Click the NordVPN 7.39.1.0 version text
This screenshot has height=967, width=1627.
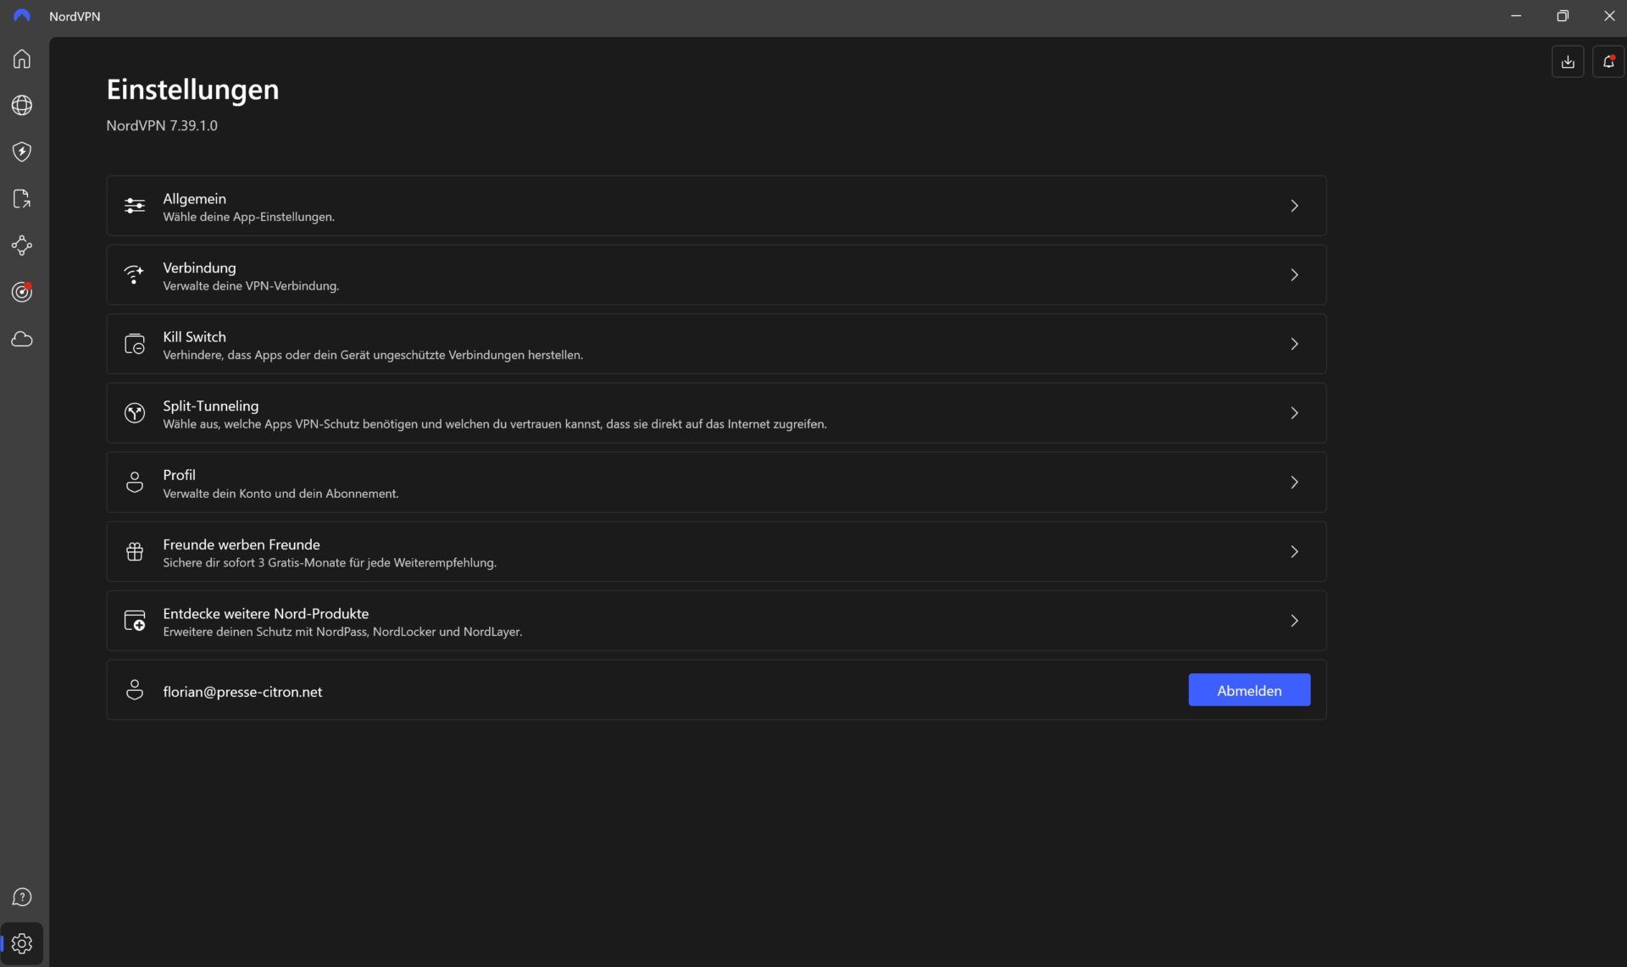click(162, 125)
